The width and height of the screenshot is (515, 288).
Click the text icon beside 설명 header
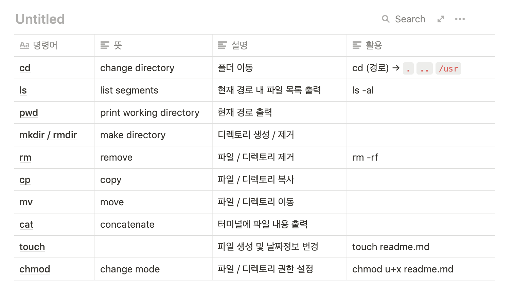click(222, 45)
